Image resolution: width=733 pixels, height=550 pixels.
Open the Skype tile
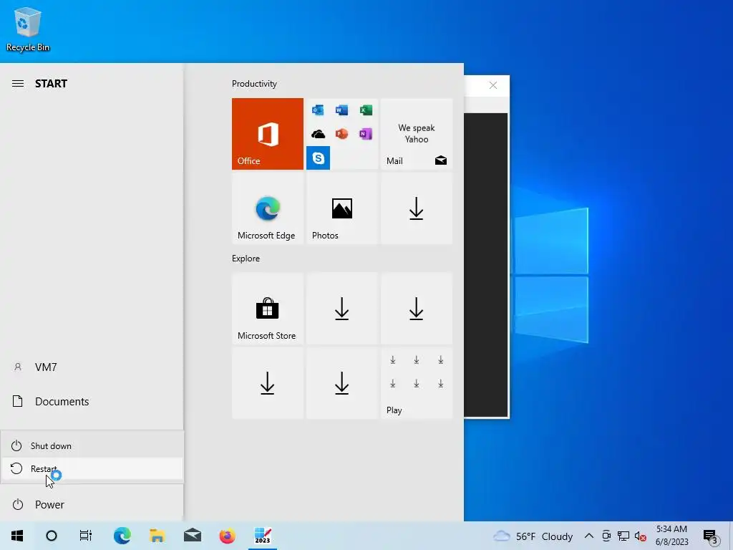click(x=318, y=158)
